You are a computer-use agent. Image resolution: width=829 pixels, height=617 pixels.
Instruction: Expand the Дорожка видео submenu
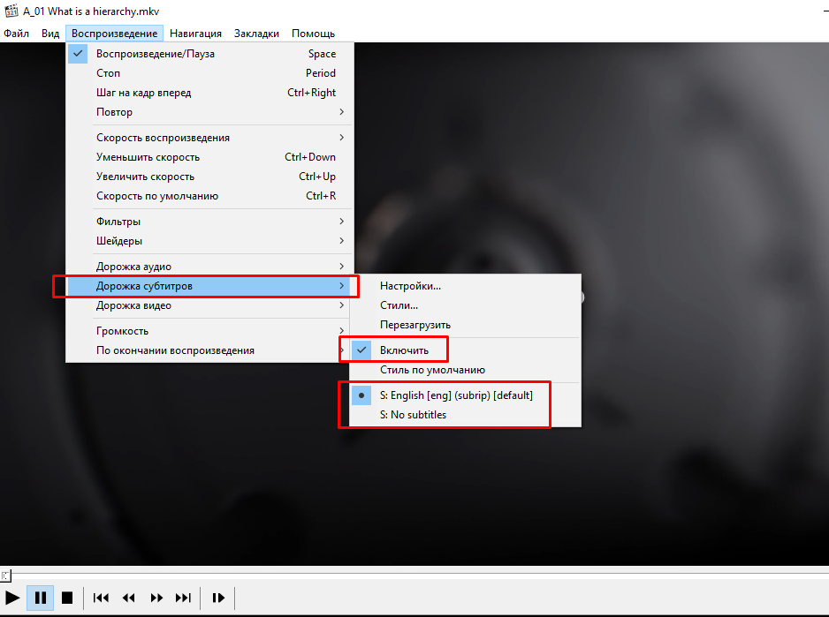pyautogui.click(x=209, y=305)
